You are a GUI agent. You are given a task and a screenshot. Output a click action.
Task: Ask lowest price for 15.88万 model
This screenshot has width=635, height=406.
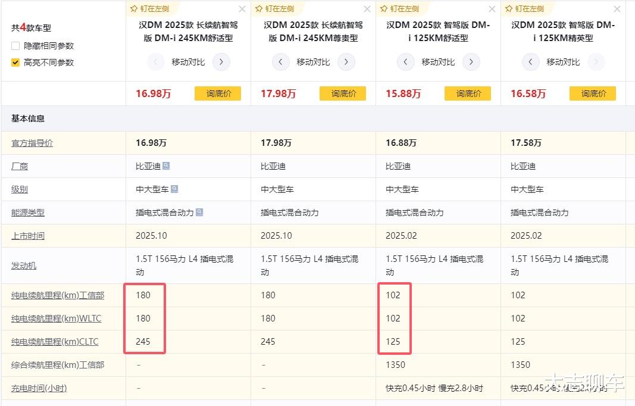click(x=468, y=93)
